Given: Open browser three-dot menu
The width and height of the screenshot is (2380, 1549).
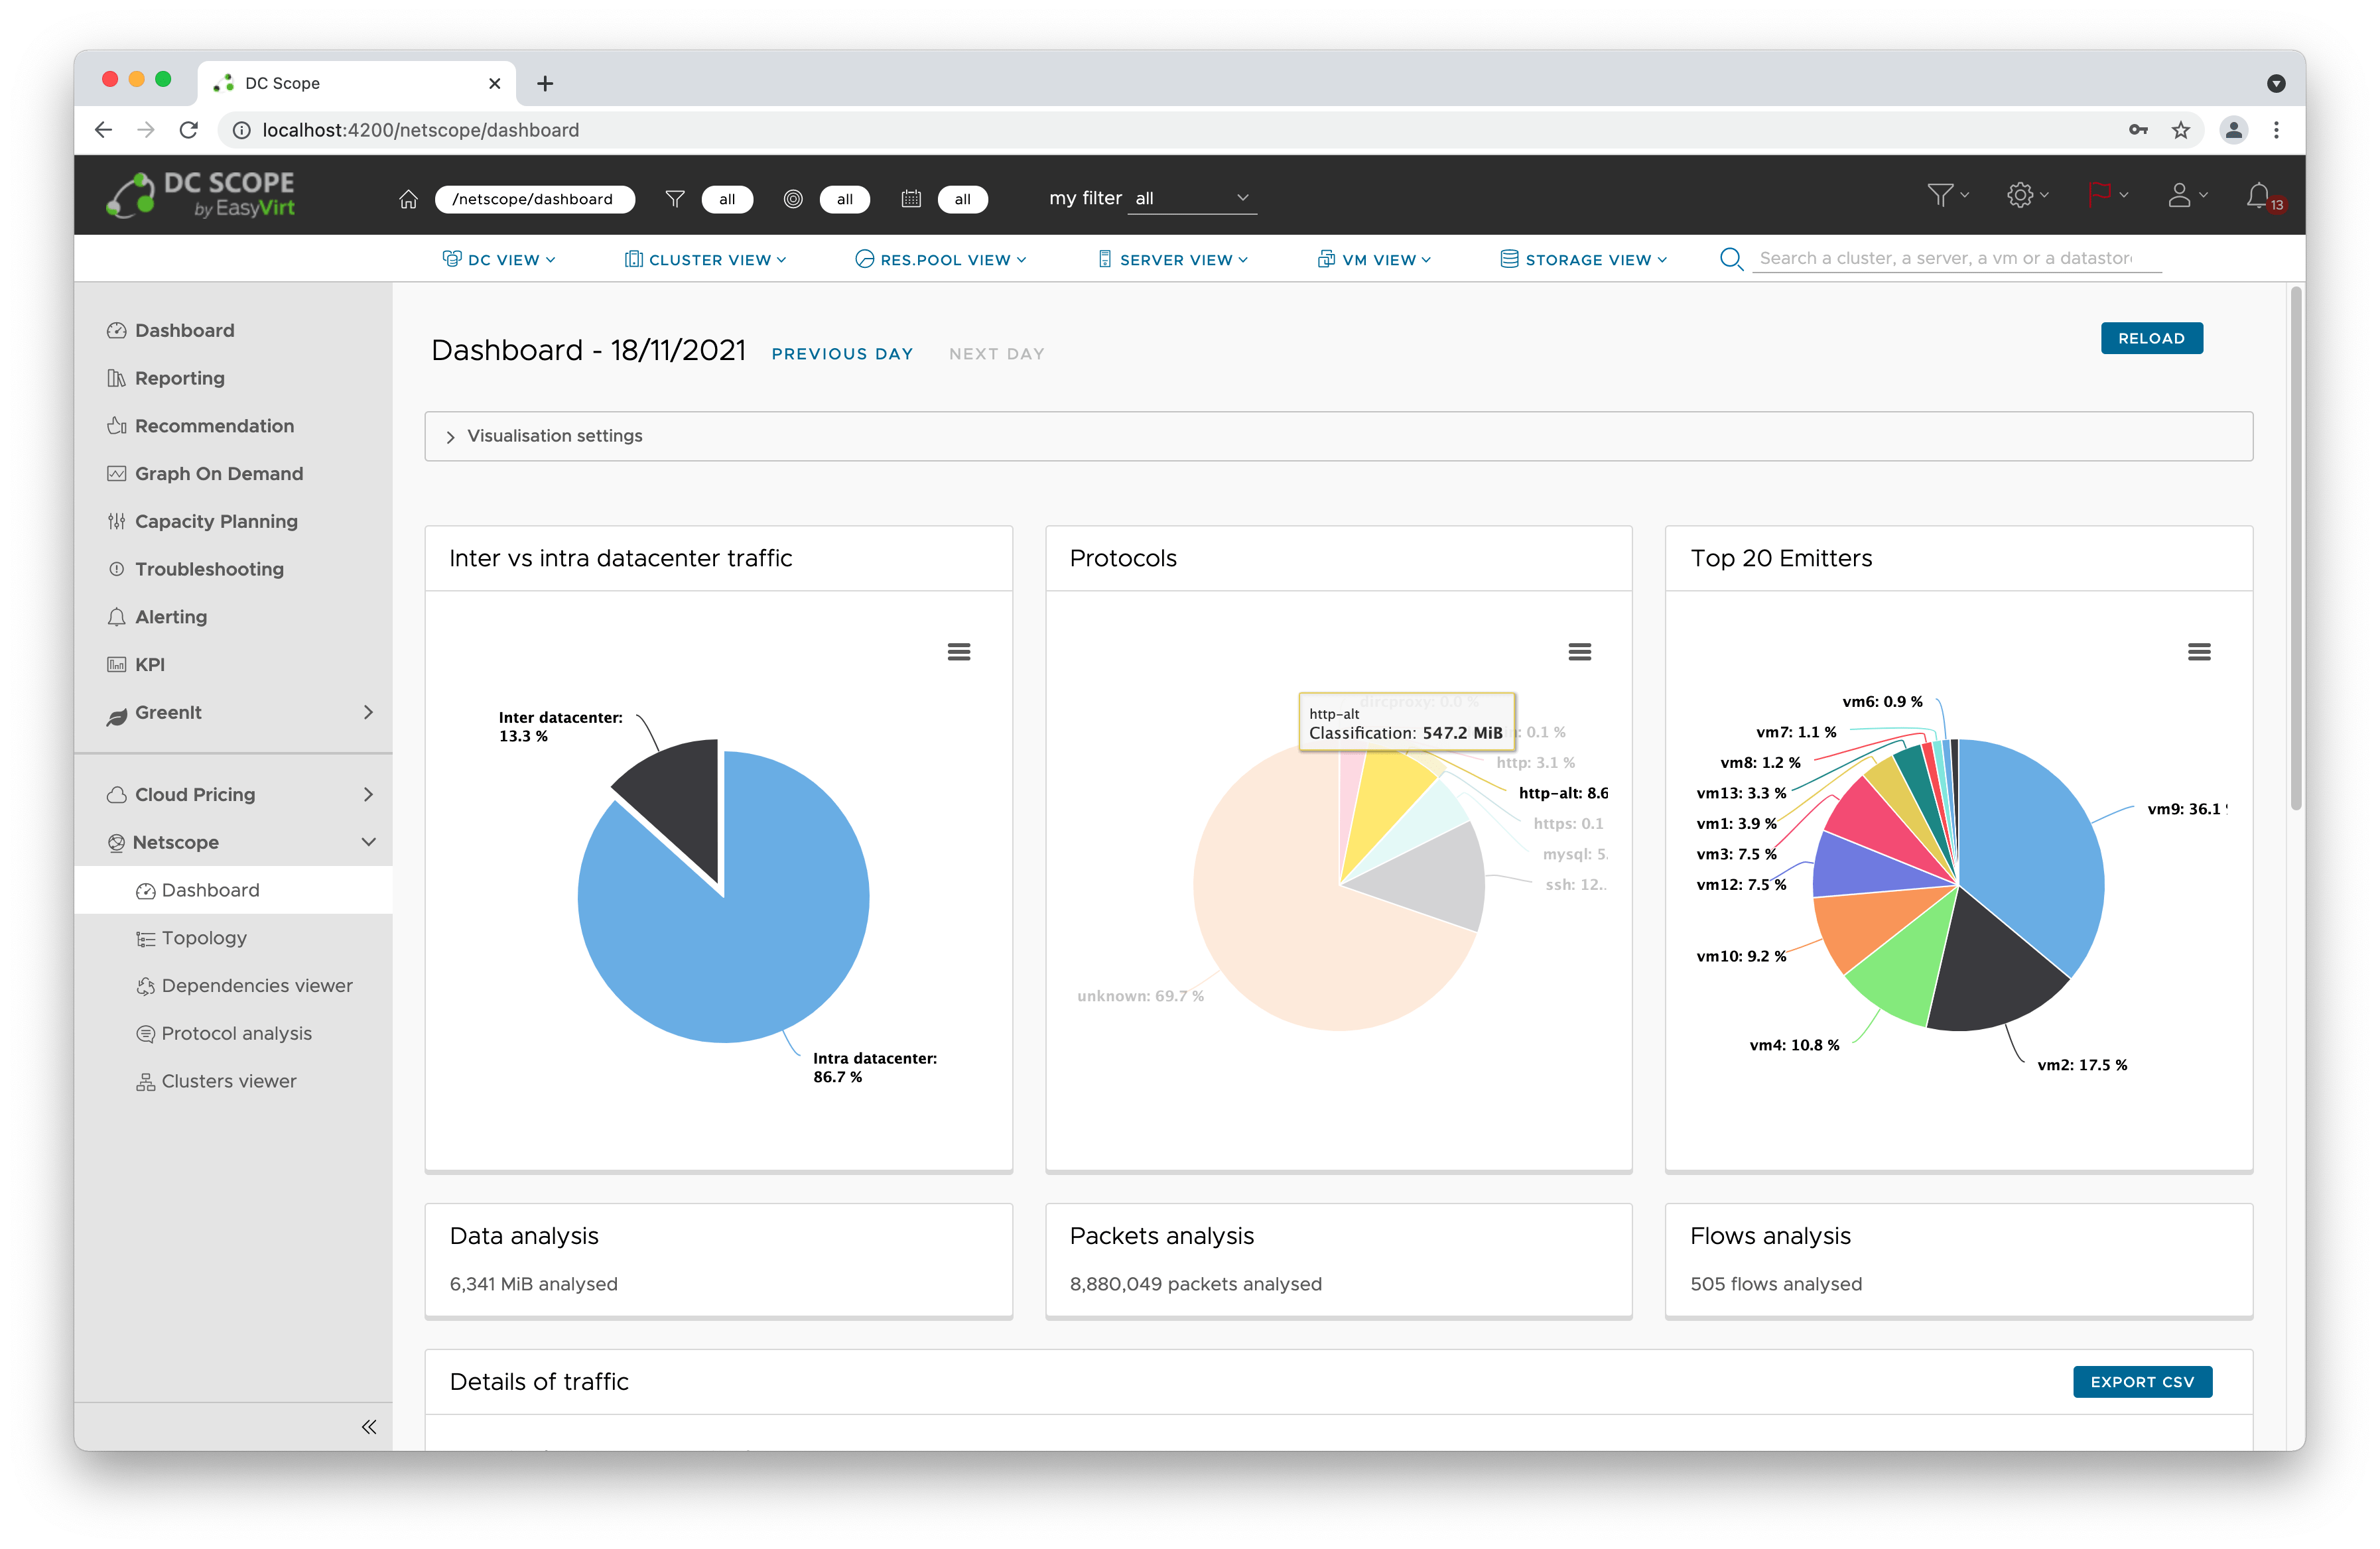Looking at the screenshot, I should click(x=2276, y=130).
